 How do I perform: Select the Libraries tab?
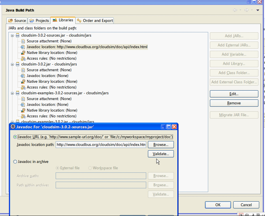coord(63,20)
